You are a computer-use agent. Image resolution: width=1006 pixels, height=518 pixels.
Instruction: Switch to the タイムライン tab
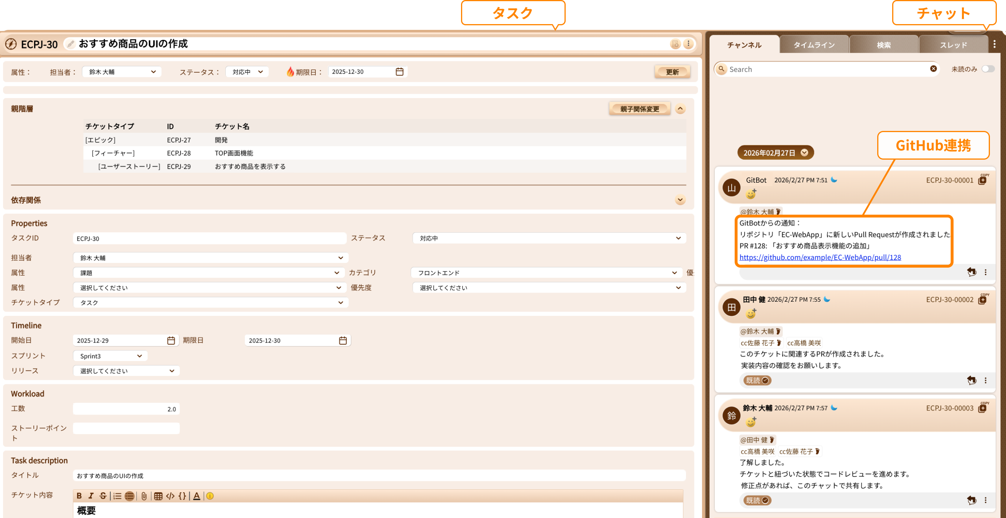pyautogui.click(x=814, y=45)
